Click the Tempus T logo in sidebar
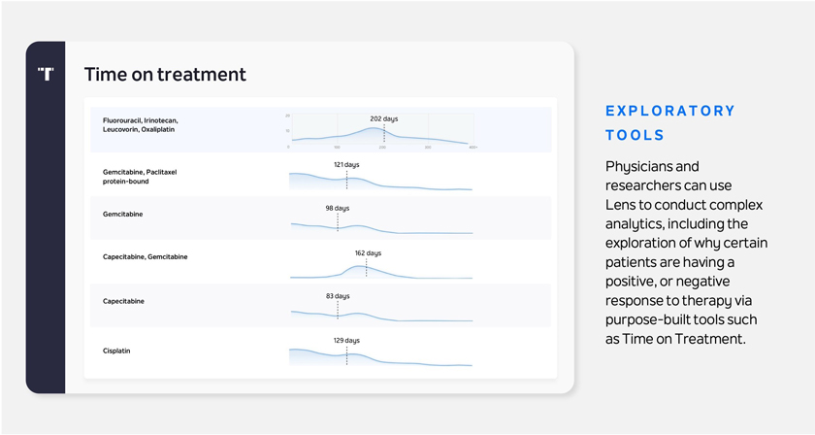Screen dimensions: 815x435 [46, 74]
